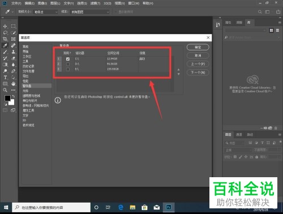This screenshot has width=283, height=214.
Task: Reset default foreground and background colors
Action: (x=6, y=104)
